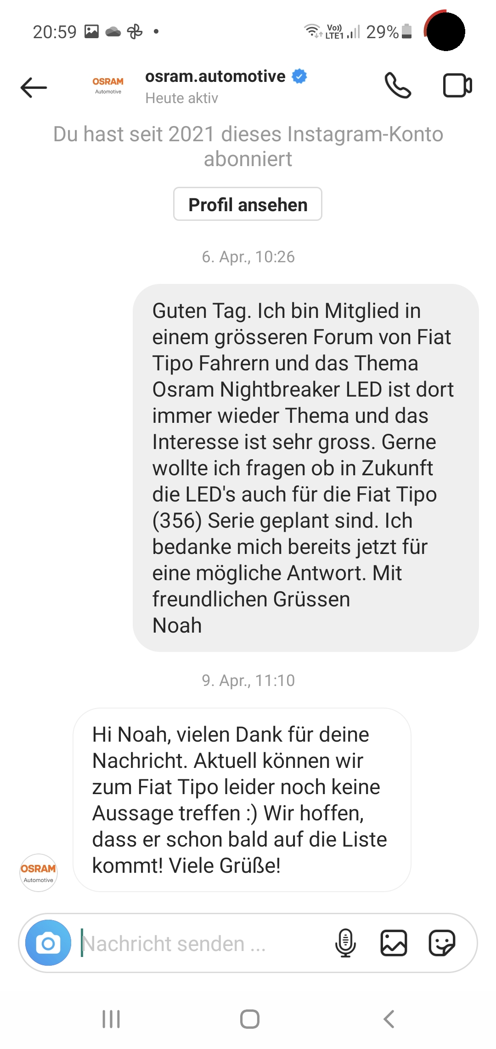This screenshot has width=496, height=1049.
Task: Start a voice call with osram.automotive
Action: coord(397,86)
